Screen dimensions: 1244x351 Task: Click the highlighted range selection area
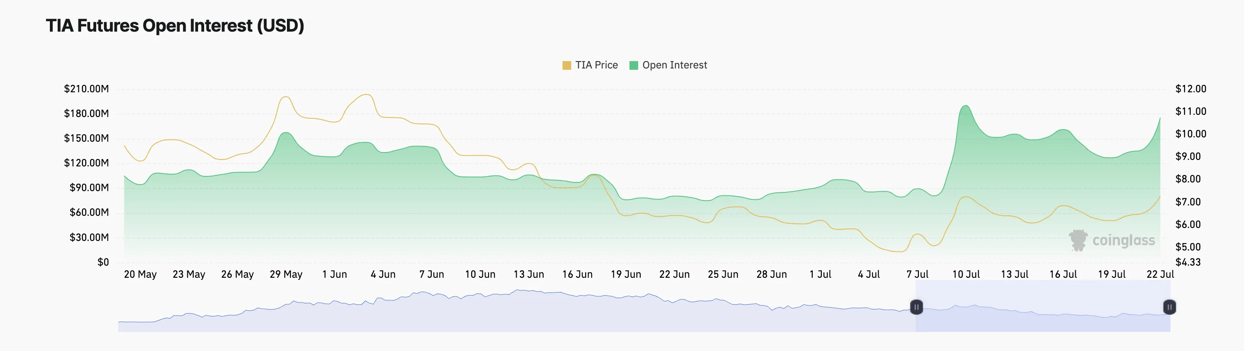1043,306
